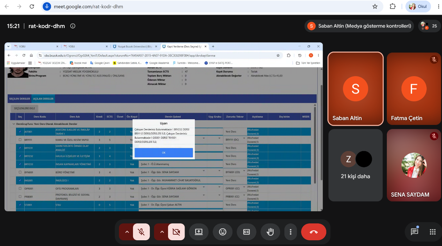The height and width of the screenshot is (246, 442).
Task: Switch to the AÇILAN DERSLER tab
Action: pyautogui.click(x=43, y=99)
